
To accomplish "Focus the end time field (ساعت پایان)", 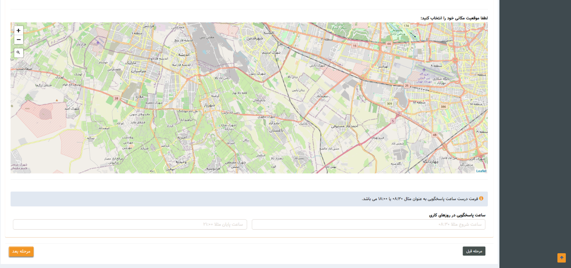I will point(130,224).
